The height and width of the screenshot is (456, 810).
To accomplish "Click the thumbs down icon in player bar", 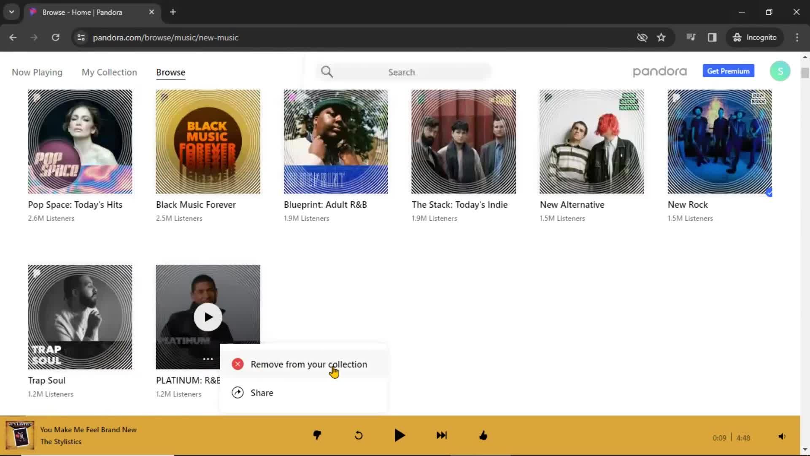I will click(317, 435).
